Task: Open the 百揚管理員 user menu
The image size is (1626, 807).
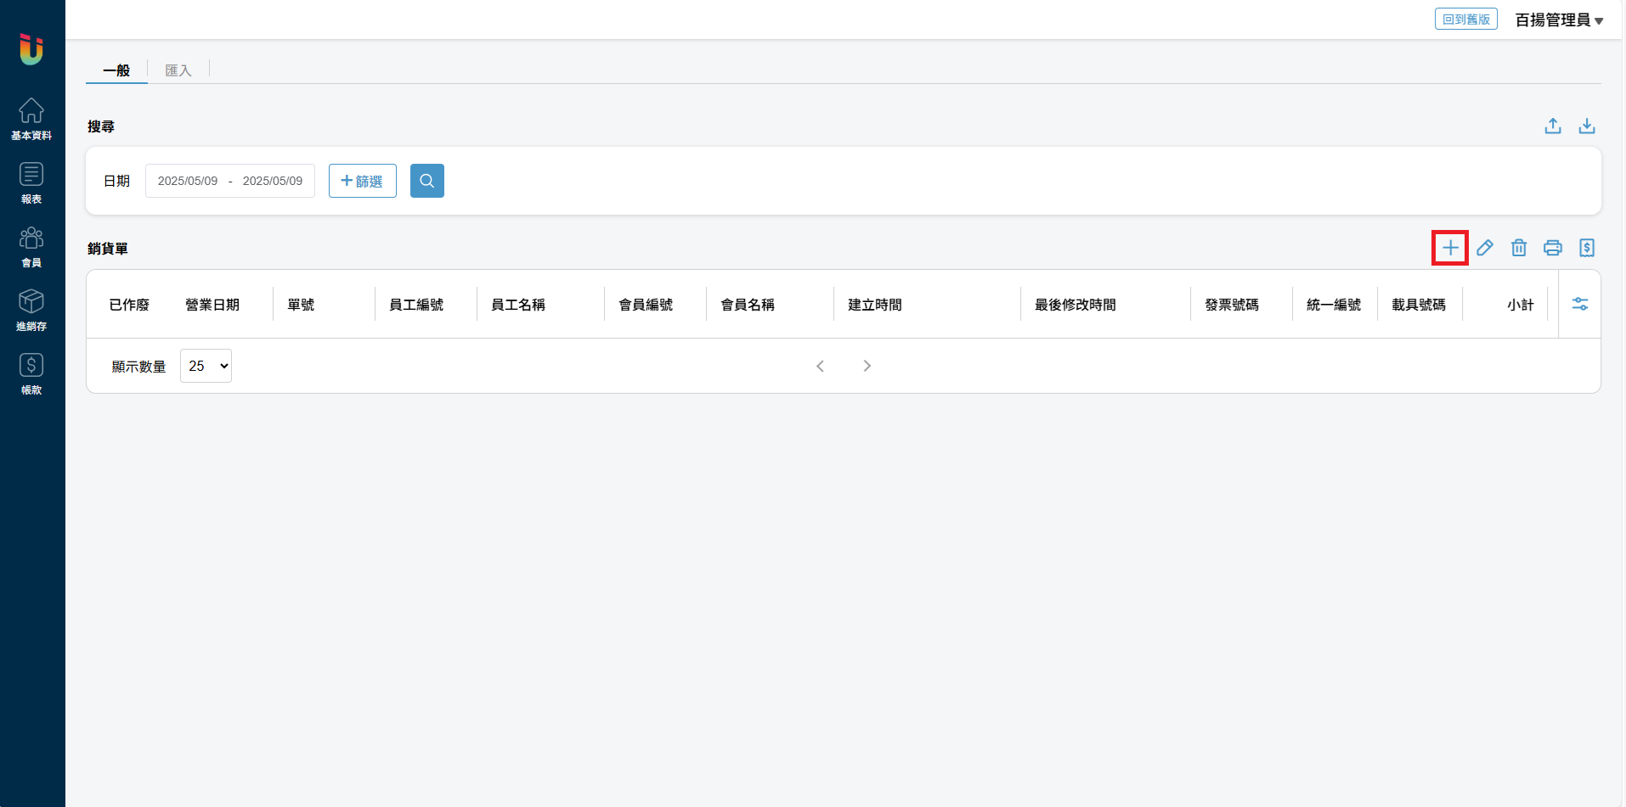Action: (x=1558, y=20)
